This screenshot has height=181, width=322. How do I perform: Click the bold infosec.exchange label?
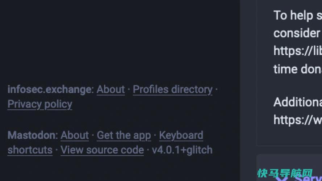[51, 89]
